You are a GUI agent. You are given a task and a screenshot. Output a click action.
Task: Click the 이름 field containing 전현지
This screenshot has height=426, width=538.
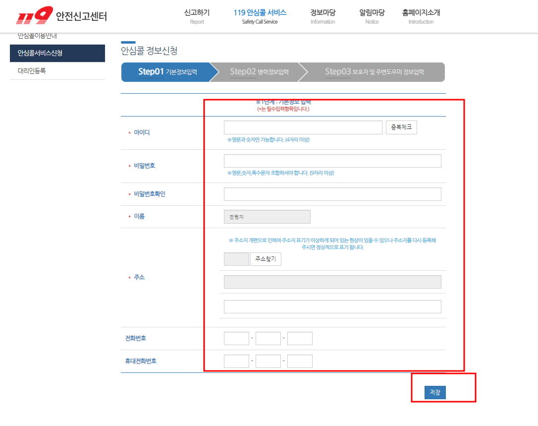[x=267, y=217]
